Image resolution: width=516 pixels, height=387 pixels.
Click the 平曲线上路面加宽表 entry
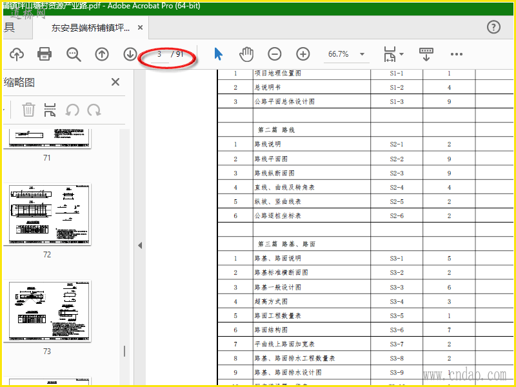[x=284, y=344]
